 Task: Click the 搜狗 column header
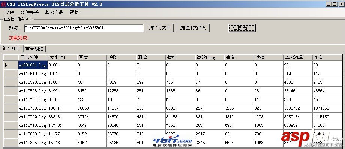pos(180,57)
